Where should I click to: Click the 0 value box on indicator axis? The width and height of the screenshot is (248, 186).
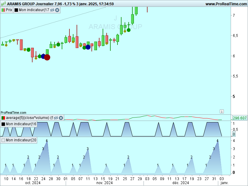coord(234,134)
